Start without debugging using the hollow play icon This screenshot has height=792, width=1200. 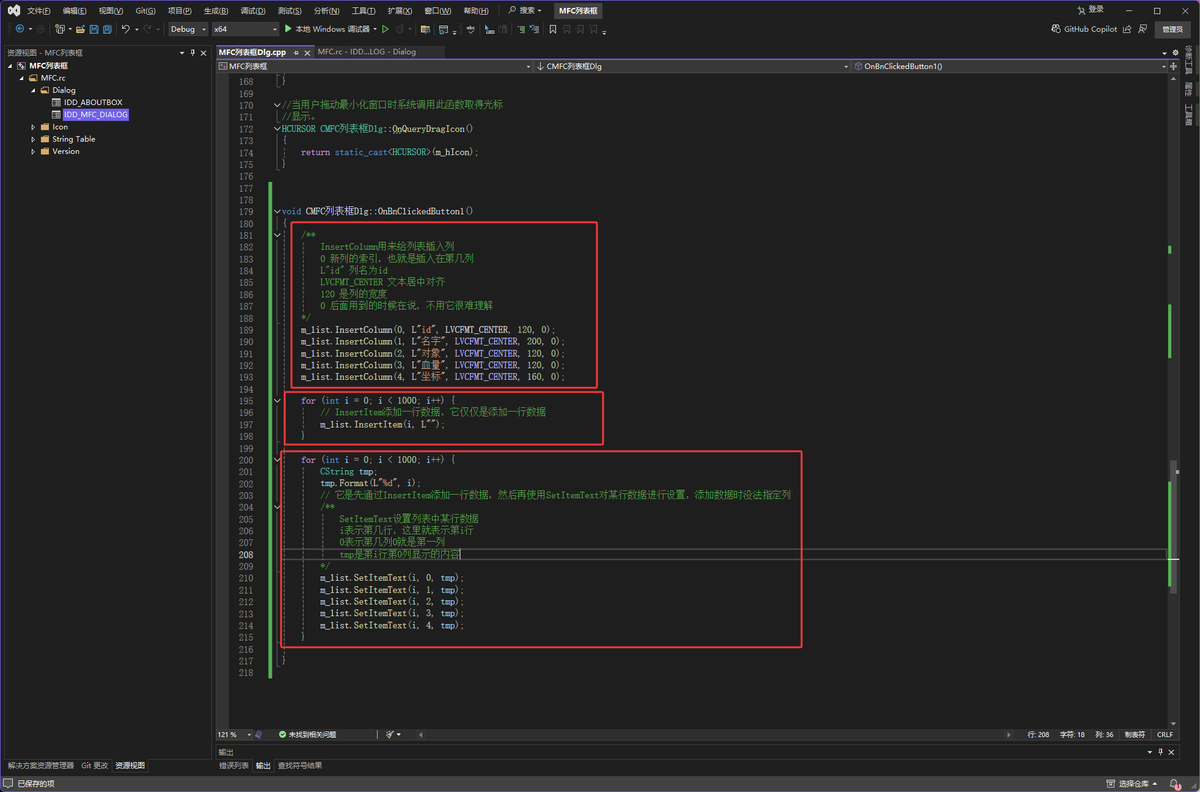pyautogui.click(x=386, y=29)
